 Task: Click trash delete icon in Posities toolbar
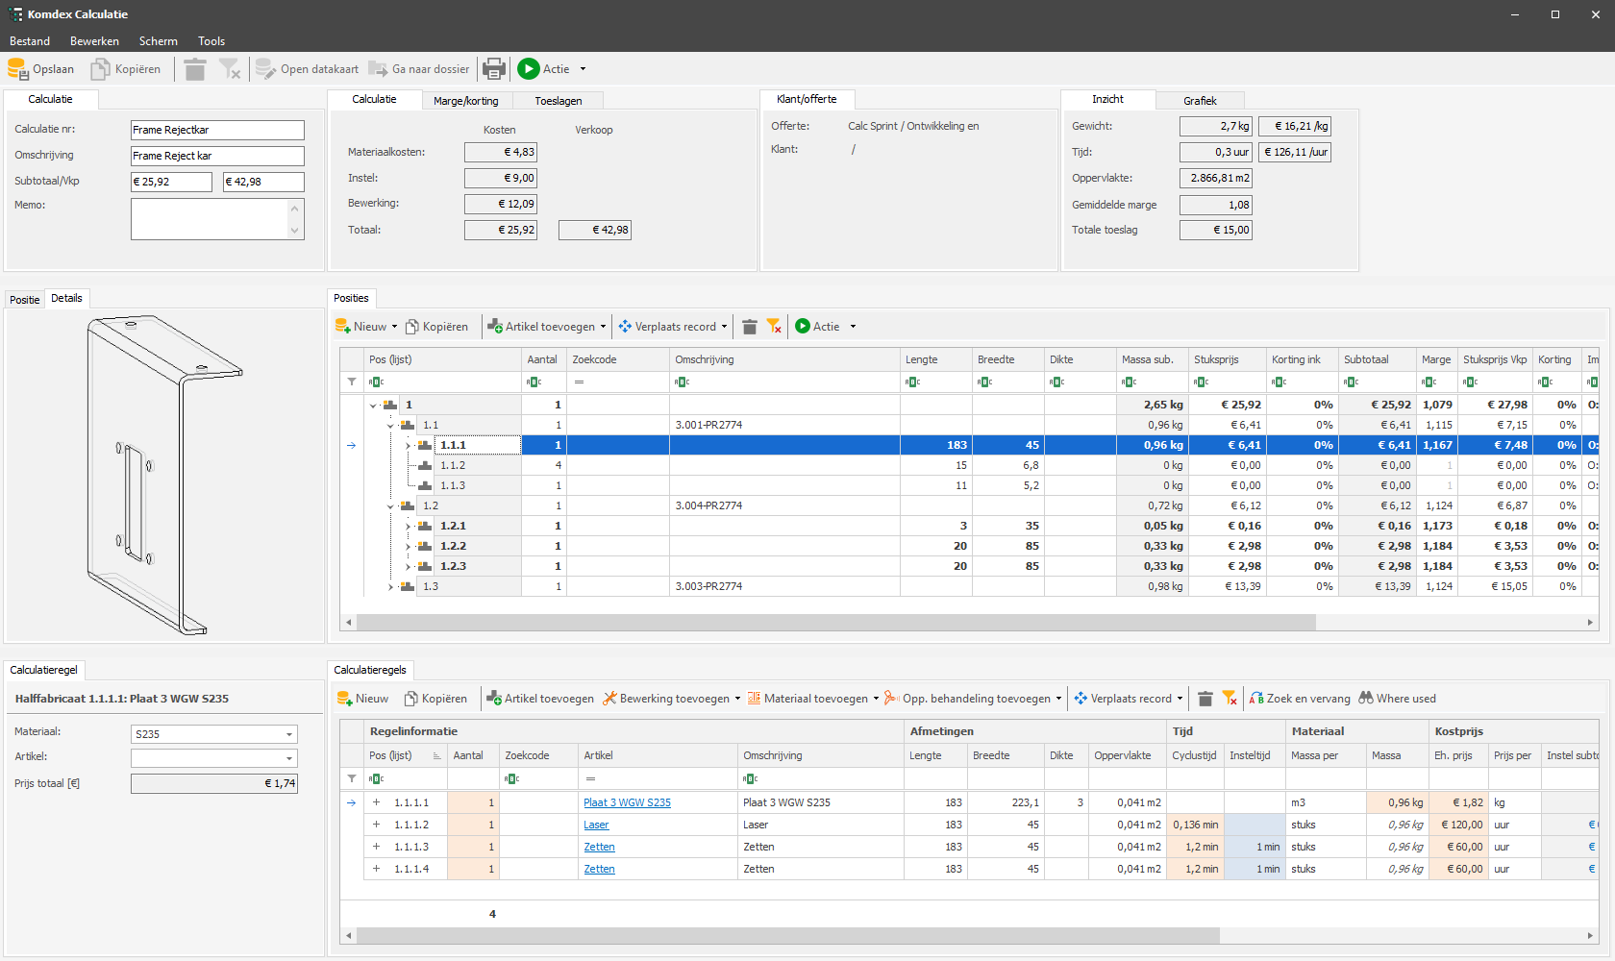(x=750, y=327)
